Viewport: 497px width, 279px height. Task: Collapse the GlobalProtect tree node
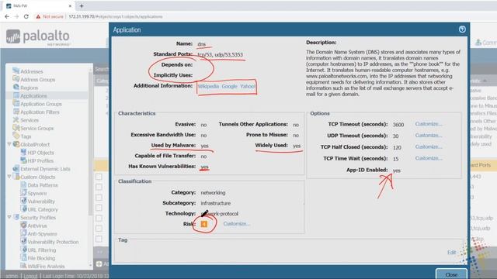pos(9,144)
